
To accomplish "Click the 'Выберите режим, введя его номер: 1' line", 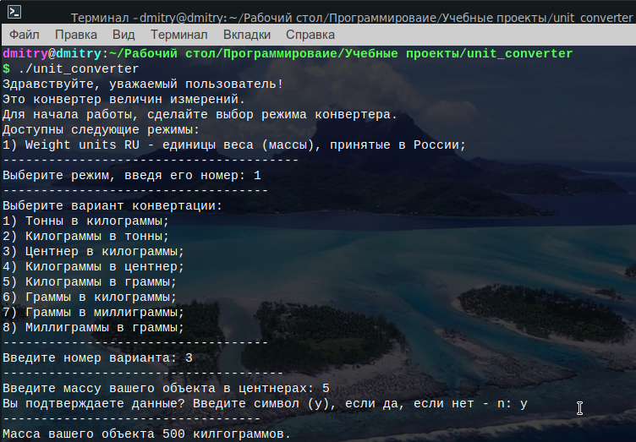I will click(131, 176).
